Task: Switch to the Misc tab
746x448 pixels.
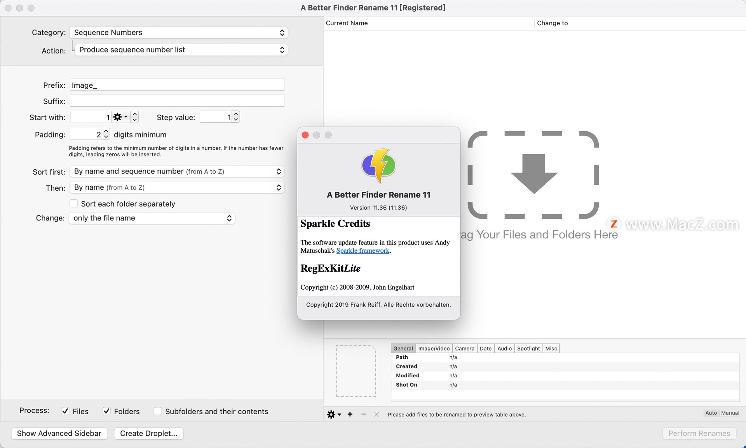Action: 551,348
